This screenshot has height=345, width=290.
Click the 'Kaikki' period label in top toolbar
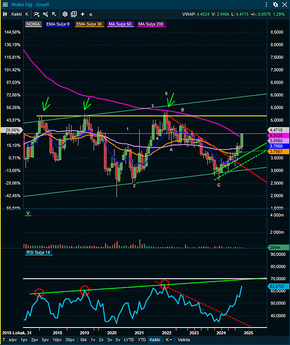17,14
